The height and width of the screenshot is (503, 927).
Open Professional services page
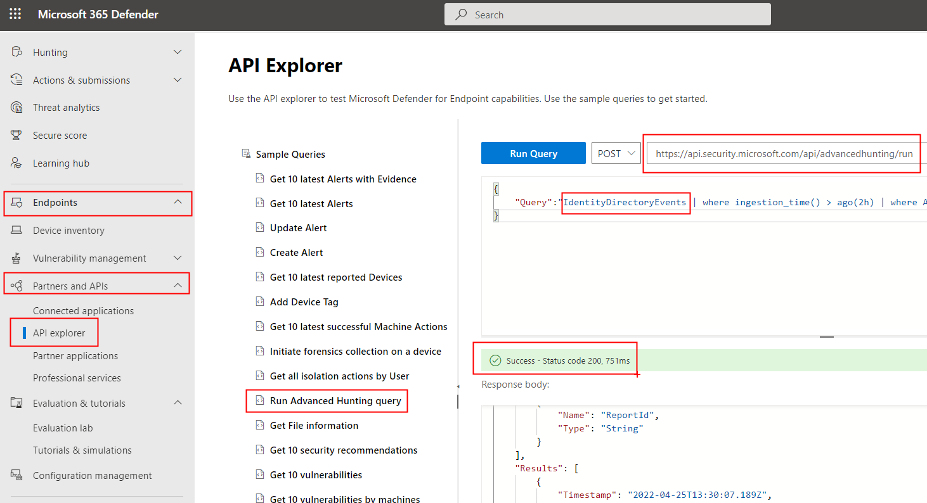77,378
